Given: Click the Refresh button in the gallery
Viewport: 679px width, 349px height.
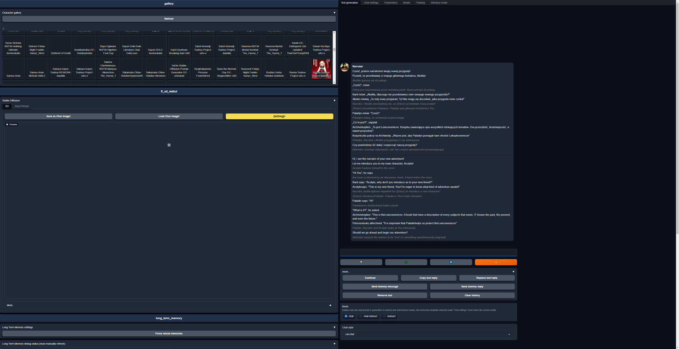Looking at the screenshot, I should click(x=169, y=19).
